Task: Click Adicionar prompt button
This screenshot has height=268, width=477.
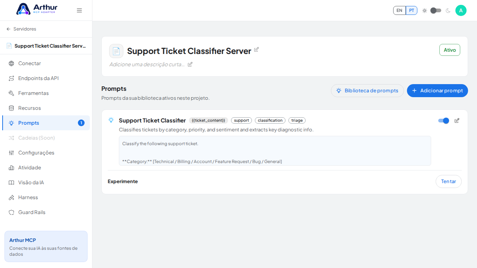Action: click(437, 90)
